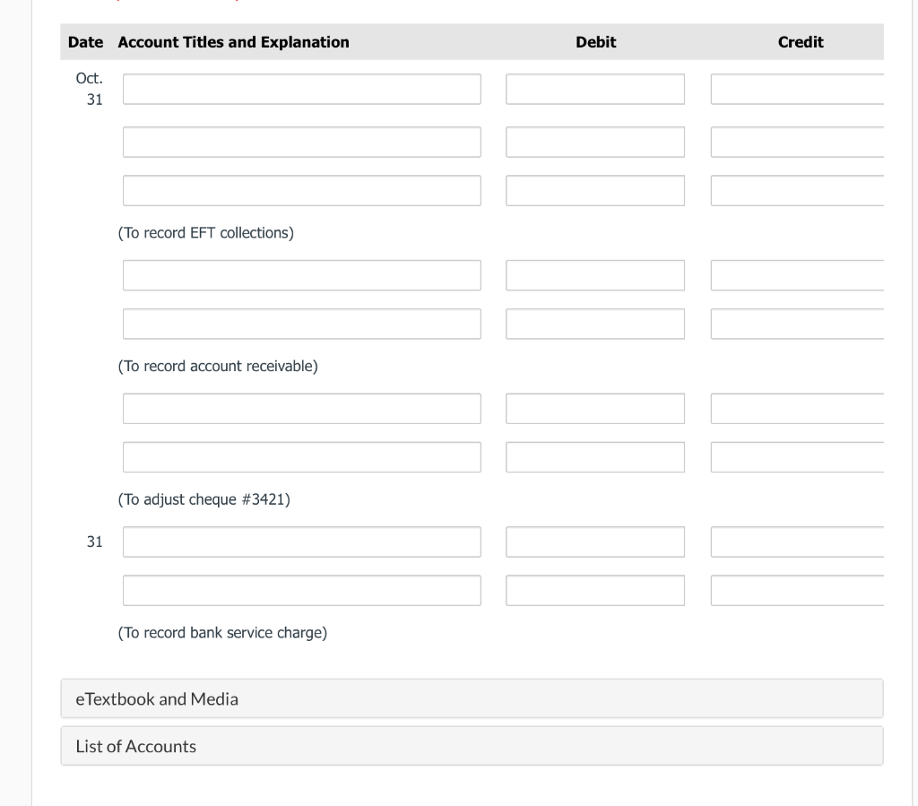
Task: Click first account title field for Oct. 31
Action: coord(302,89)
